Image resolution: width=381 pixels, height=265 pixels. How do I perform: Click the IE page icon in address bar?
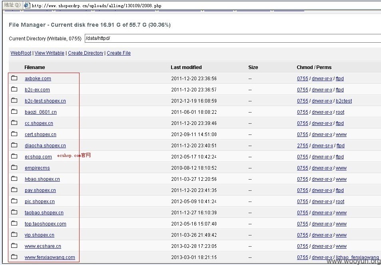click(x=27, y=5)
